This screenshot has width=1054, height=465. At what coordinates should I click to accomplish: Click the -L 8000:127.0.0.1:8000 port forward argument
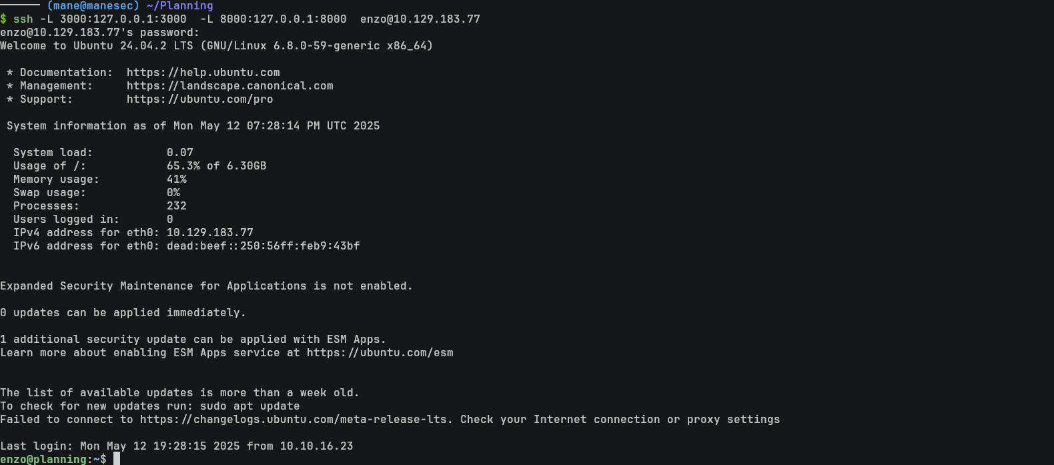(274, 19)
